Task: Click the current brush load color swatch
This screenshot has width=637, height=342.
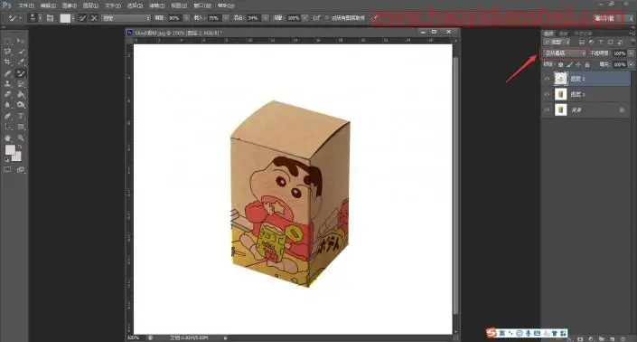Action: click(x=65, y=18)
